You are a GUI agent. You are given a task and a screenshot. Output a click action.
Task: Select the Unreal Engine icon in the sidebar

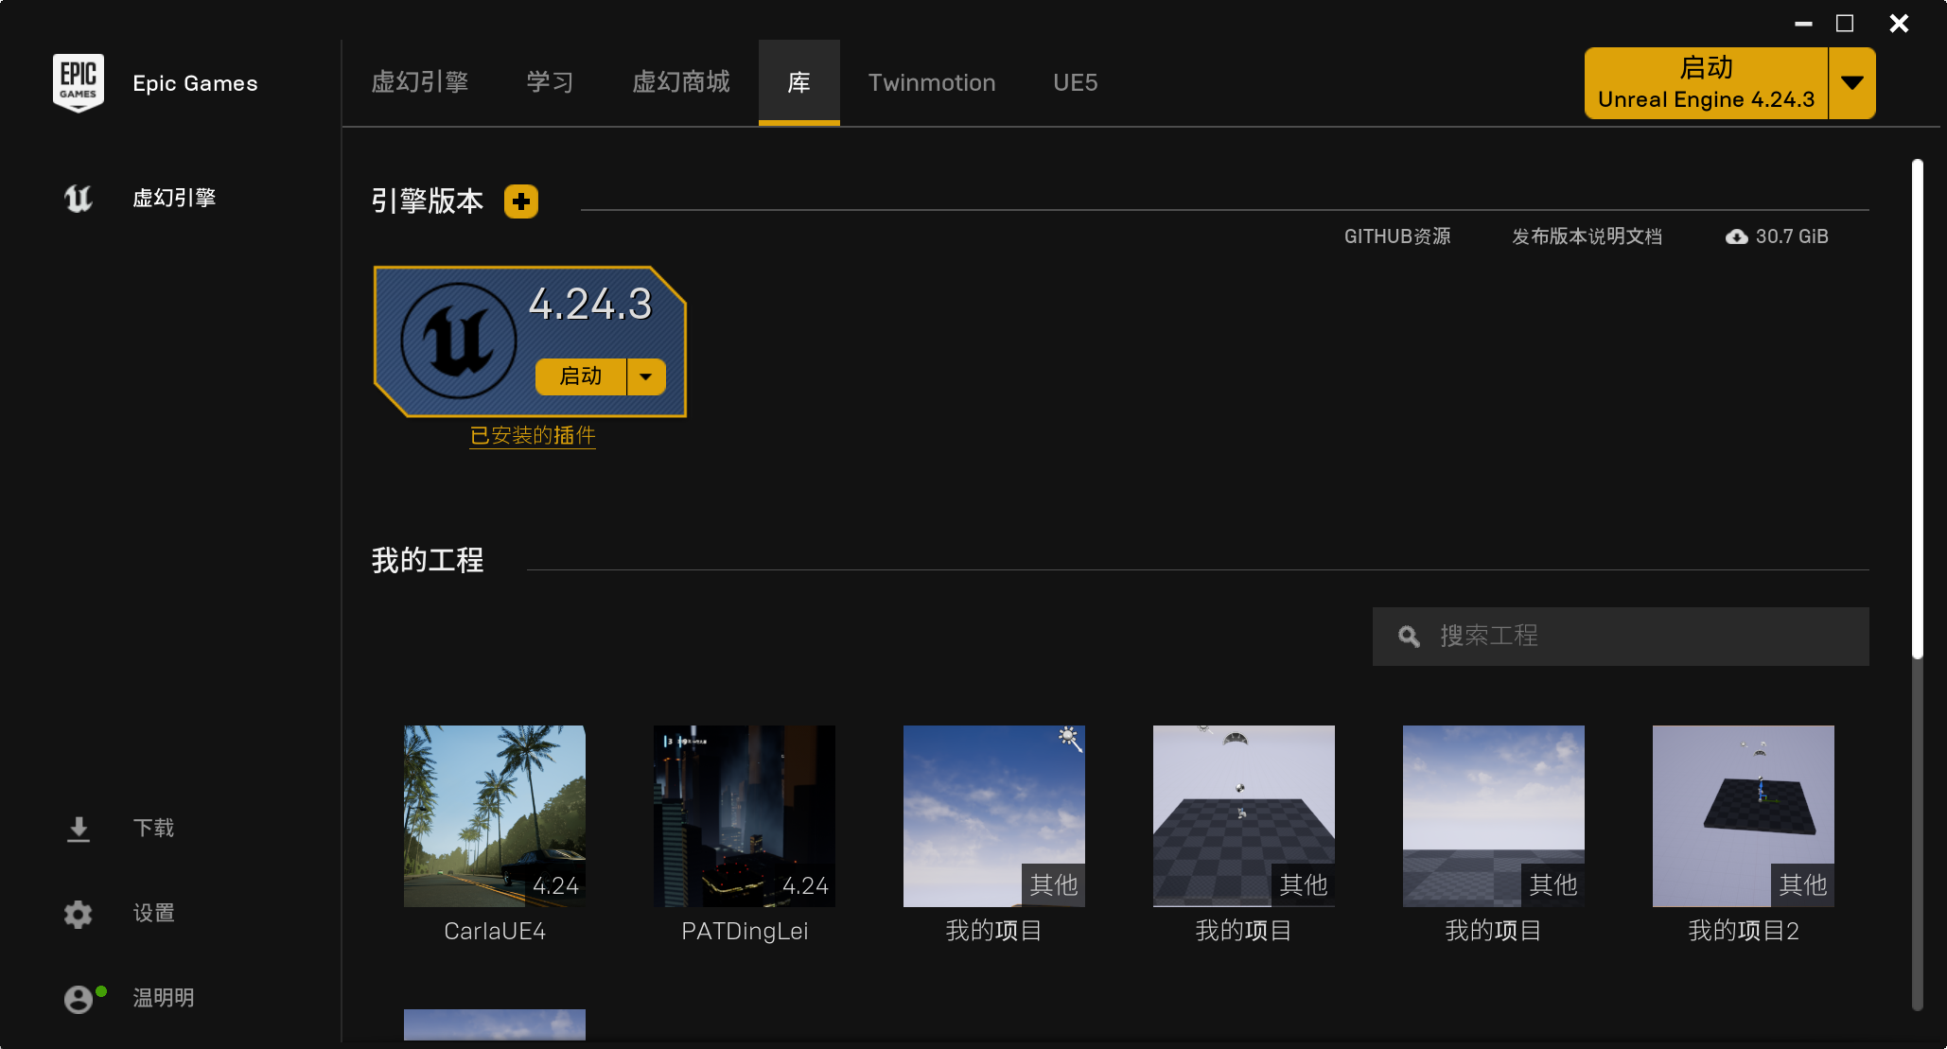[78, 198]
